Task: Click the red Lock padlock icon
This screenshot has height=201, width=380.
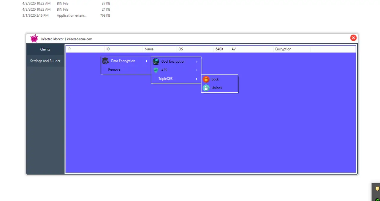Action: pos(206,79)
